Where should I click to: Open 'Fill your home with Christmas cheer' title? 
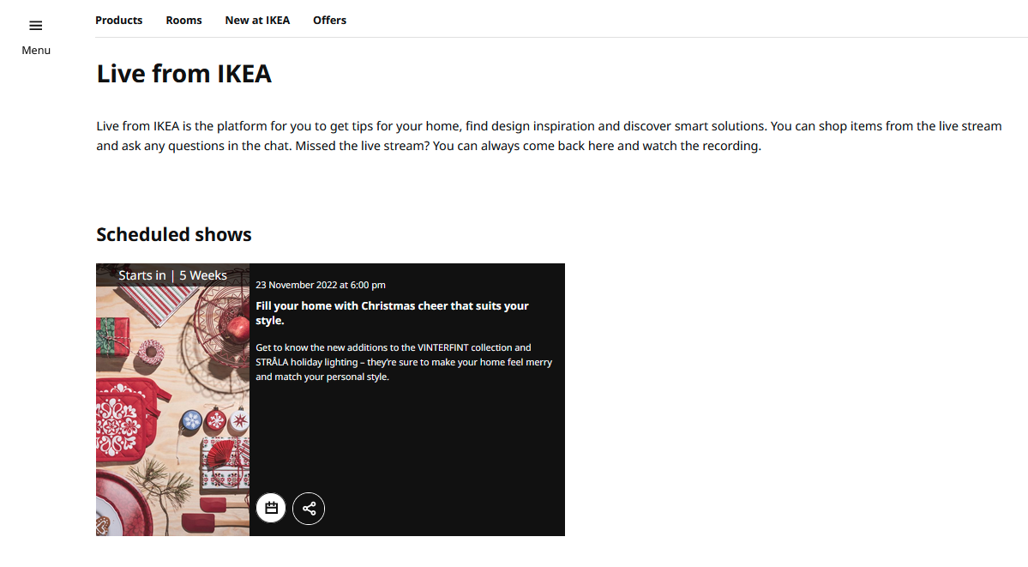coord(392,313)
